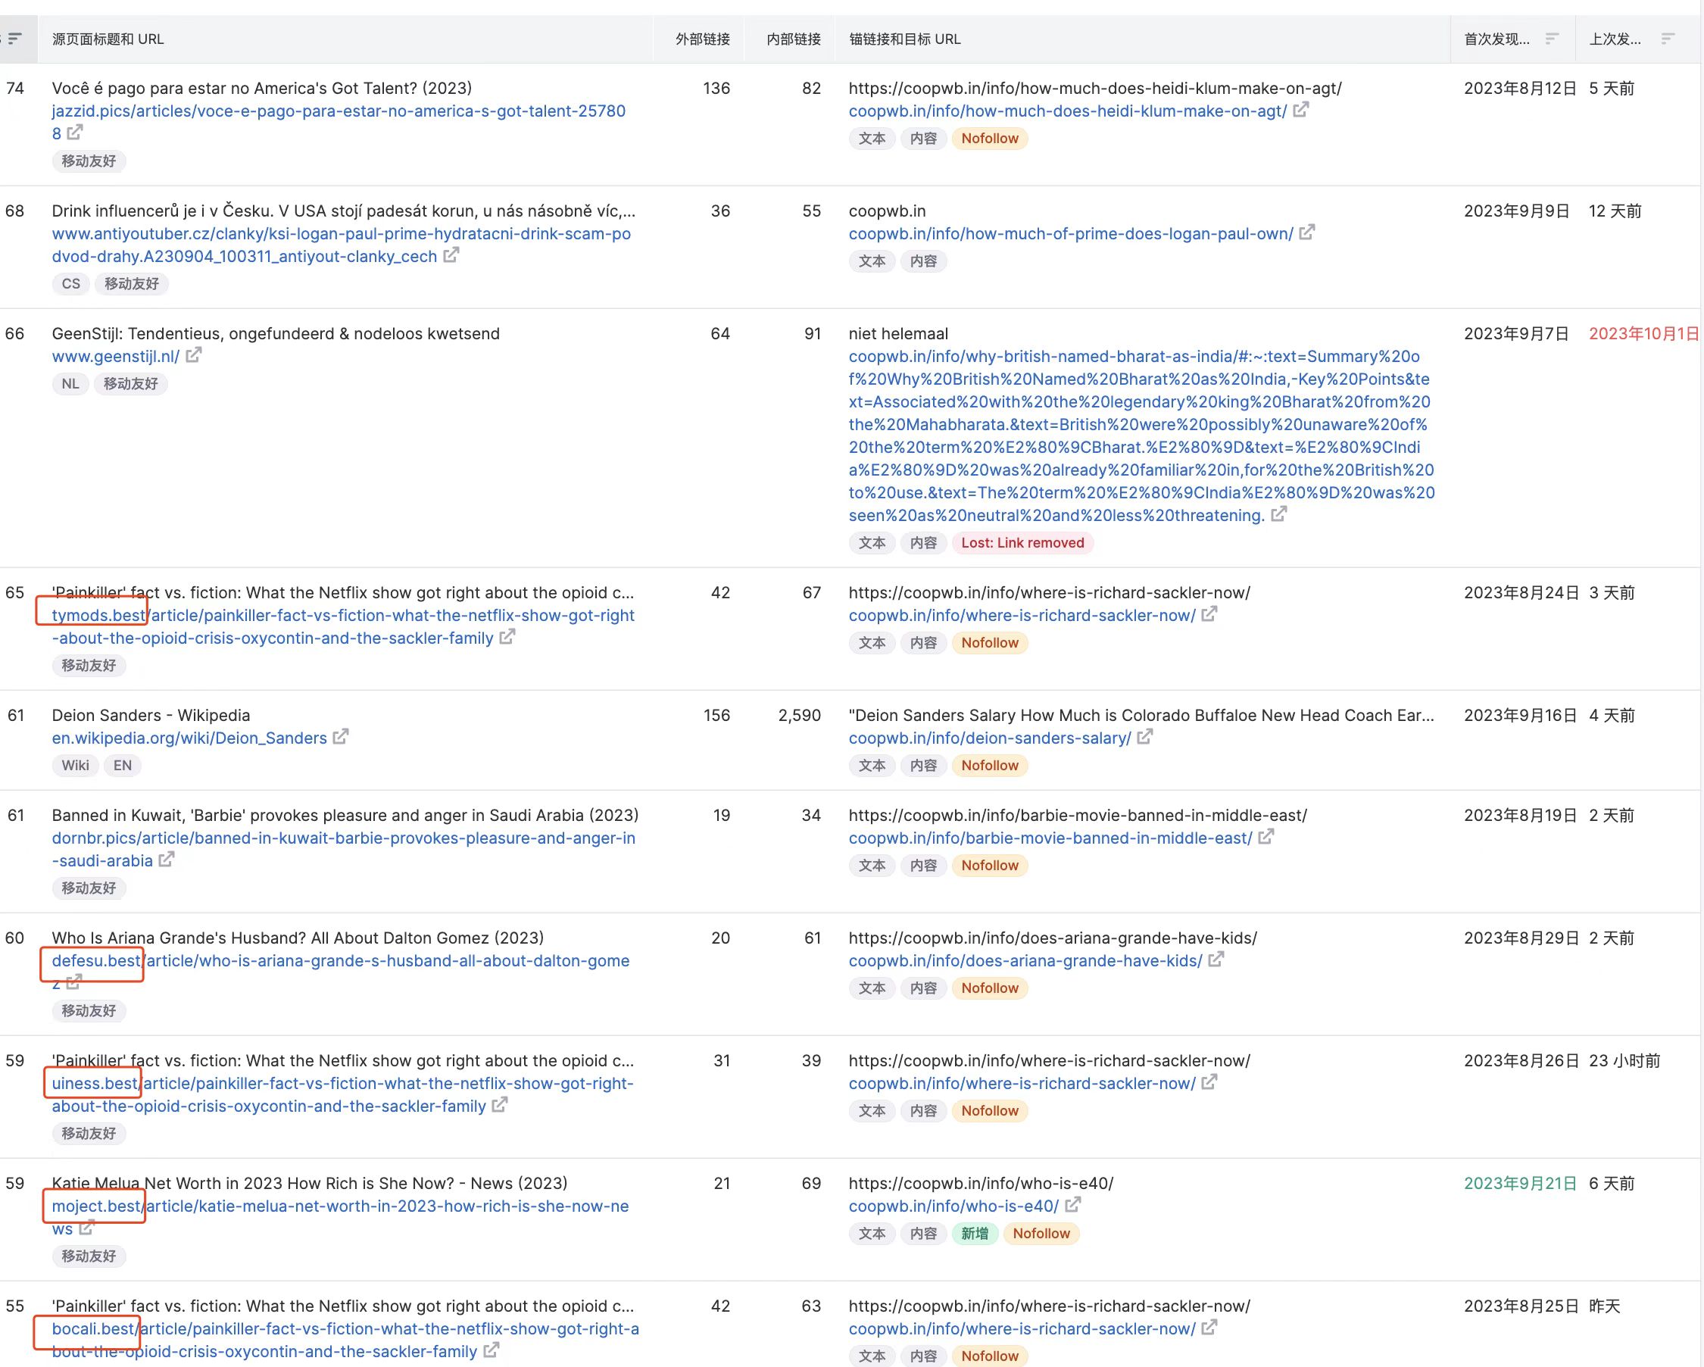The height and width of the screenshot is (1367, 1704).
Task: Open external icon after deion-sanders-salary target URL
Action: [x=1145, y=736]
